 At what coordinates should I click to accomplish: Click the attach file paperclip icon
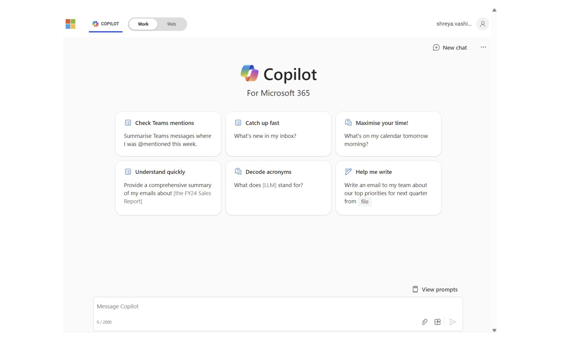(424, 322)
